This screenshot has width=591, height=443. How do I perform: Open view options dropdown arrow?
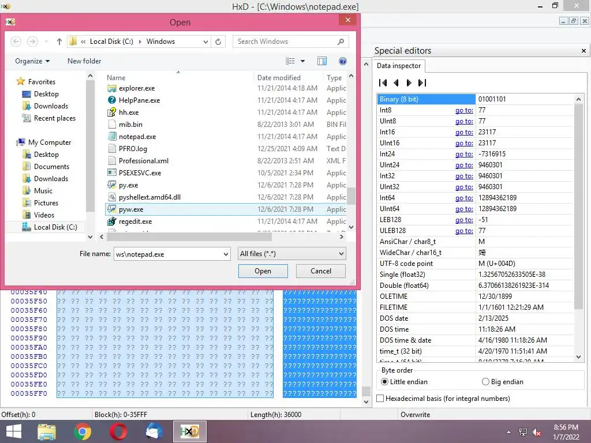point(302,61)
